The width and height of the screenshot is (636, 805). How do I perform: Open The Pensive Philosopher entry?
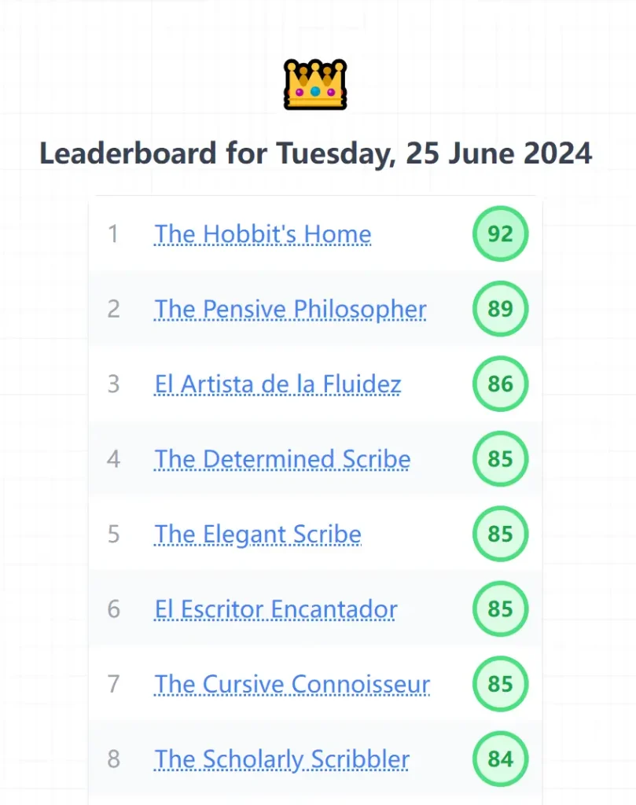coord(290,309)
